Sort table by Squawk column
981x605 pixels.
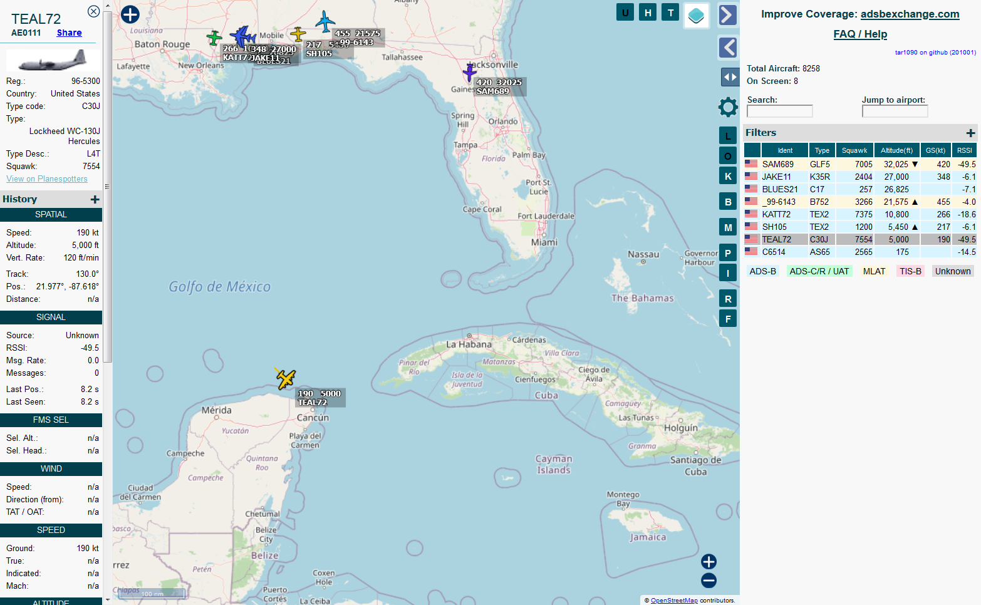(x=854, y=150)
